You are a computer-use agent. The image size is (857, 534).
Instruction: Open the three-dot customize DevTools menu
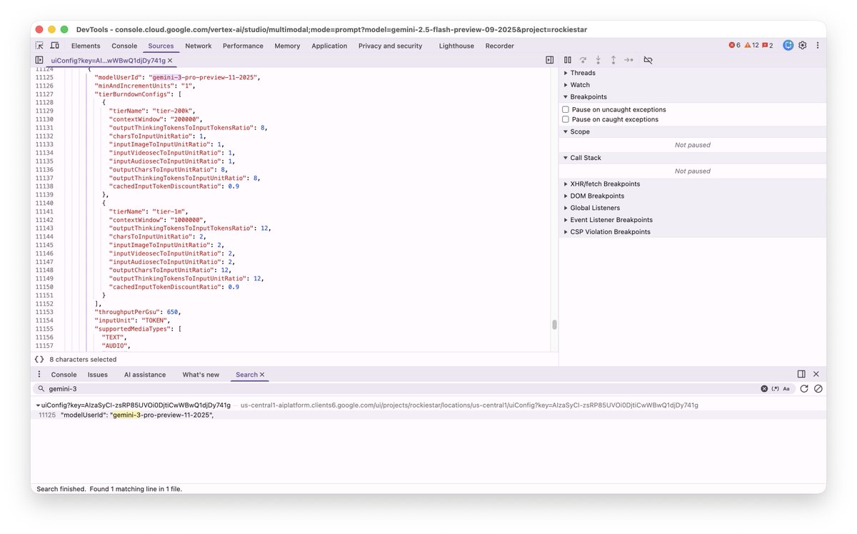818,45
